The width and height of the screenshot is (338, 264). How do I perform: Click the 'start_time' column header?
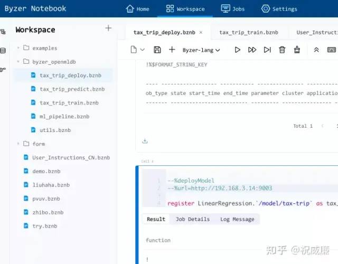coord(204,93)
